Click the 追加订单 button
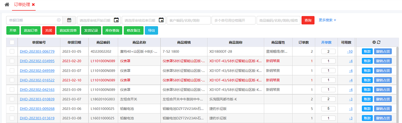The height and width of the screenshot is (123, 402). [31, 30]
